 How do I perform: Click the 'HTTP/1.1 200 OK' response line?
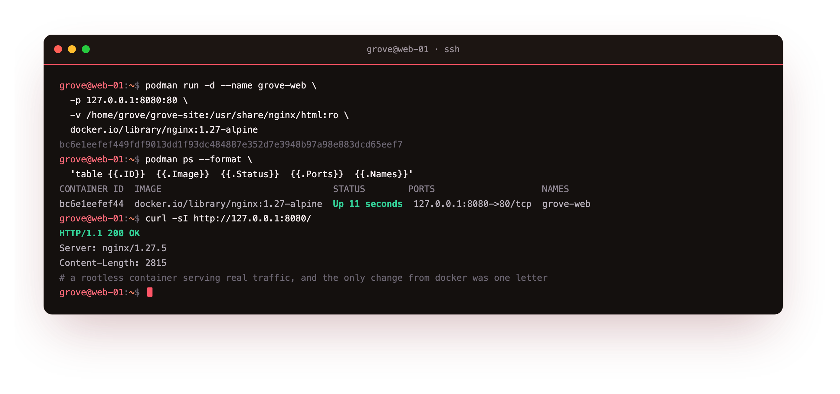(99, 233)
